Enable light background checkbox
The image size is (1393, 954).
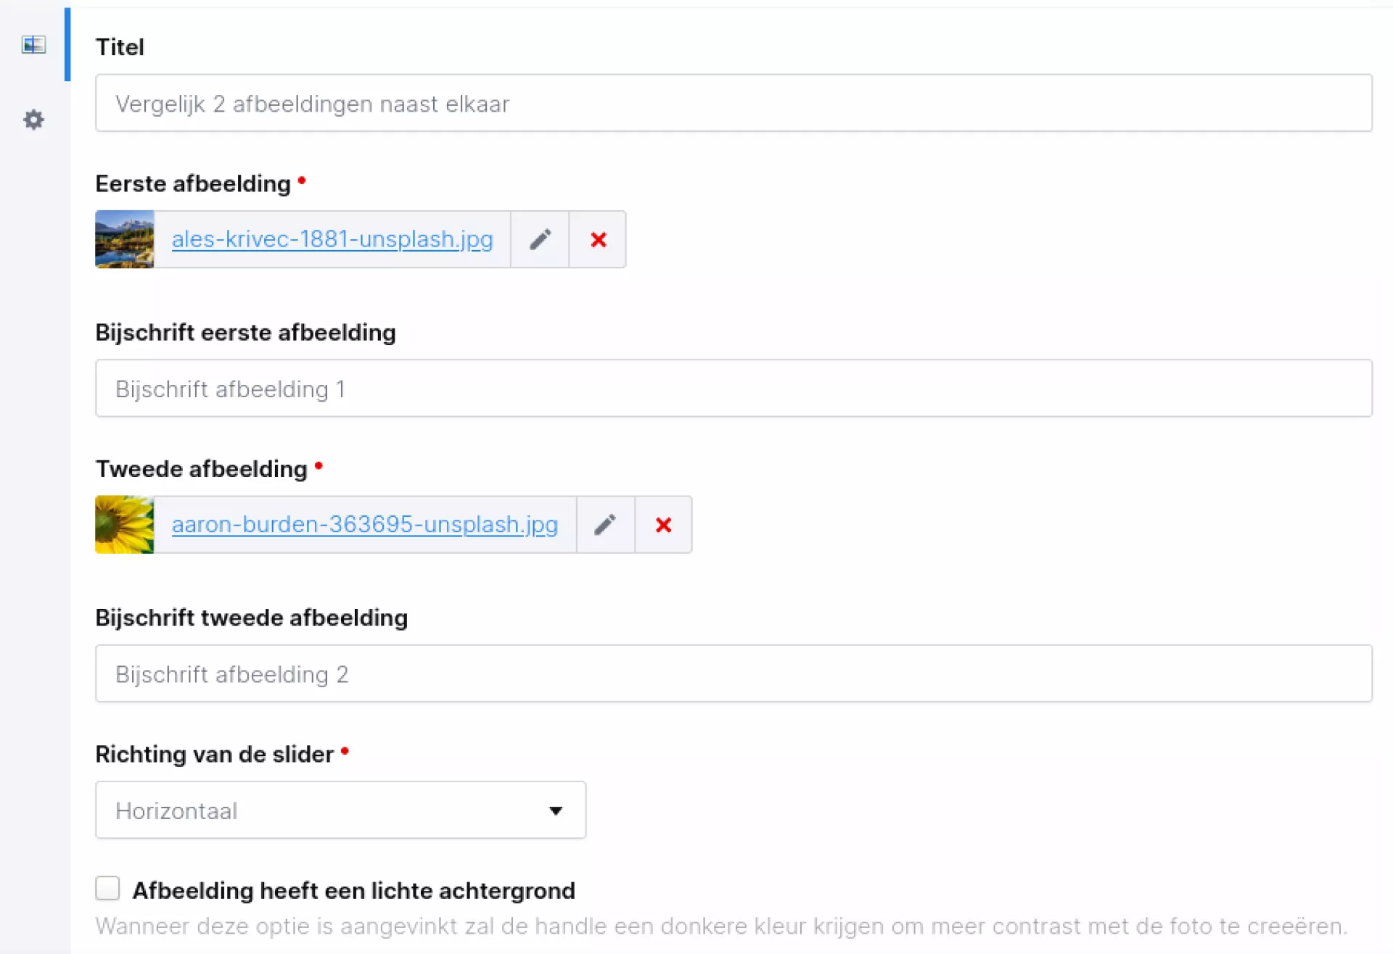(107, 887)
